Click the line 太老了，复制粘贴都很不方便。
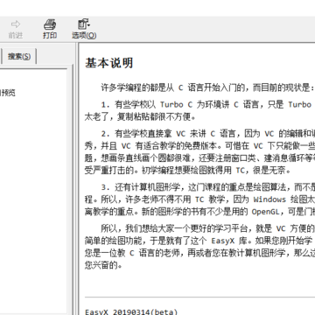Viewport: 315px width, 315px height. pos(140,117)
